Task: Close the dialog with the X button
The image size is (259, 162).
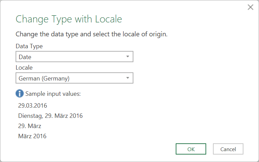Action: pos(251,7)
